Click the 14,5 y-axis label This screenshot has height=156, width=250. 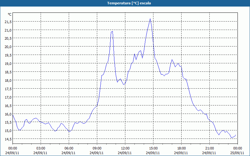point(8,139)
